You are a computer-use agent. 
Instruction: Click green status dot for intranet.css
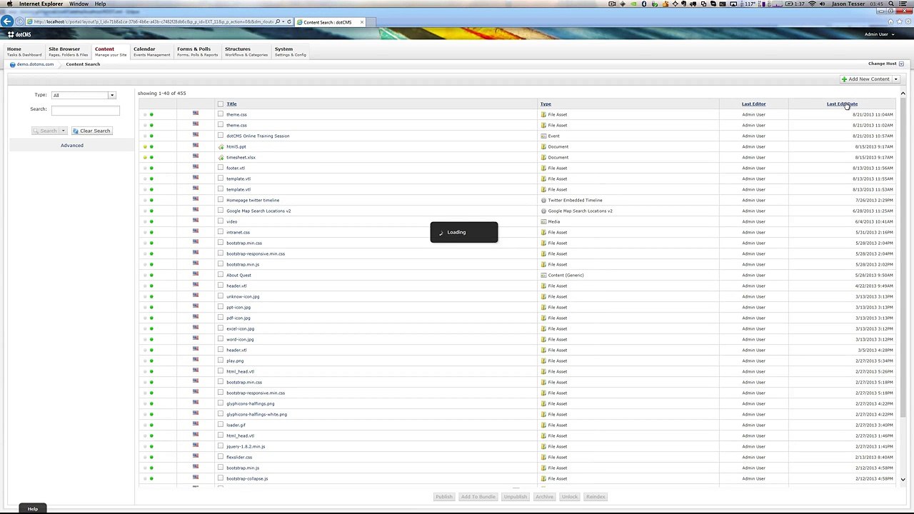pyautogui.click(x=151, y=232)
